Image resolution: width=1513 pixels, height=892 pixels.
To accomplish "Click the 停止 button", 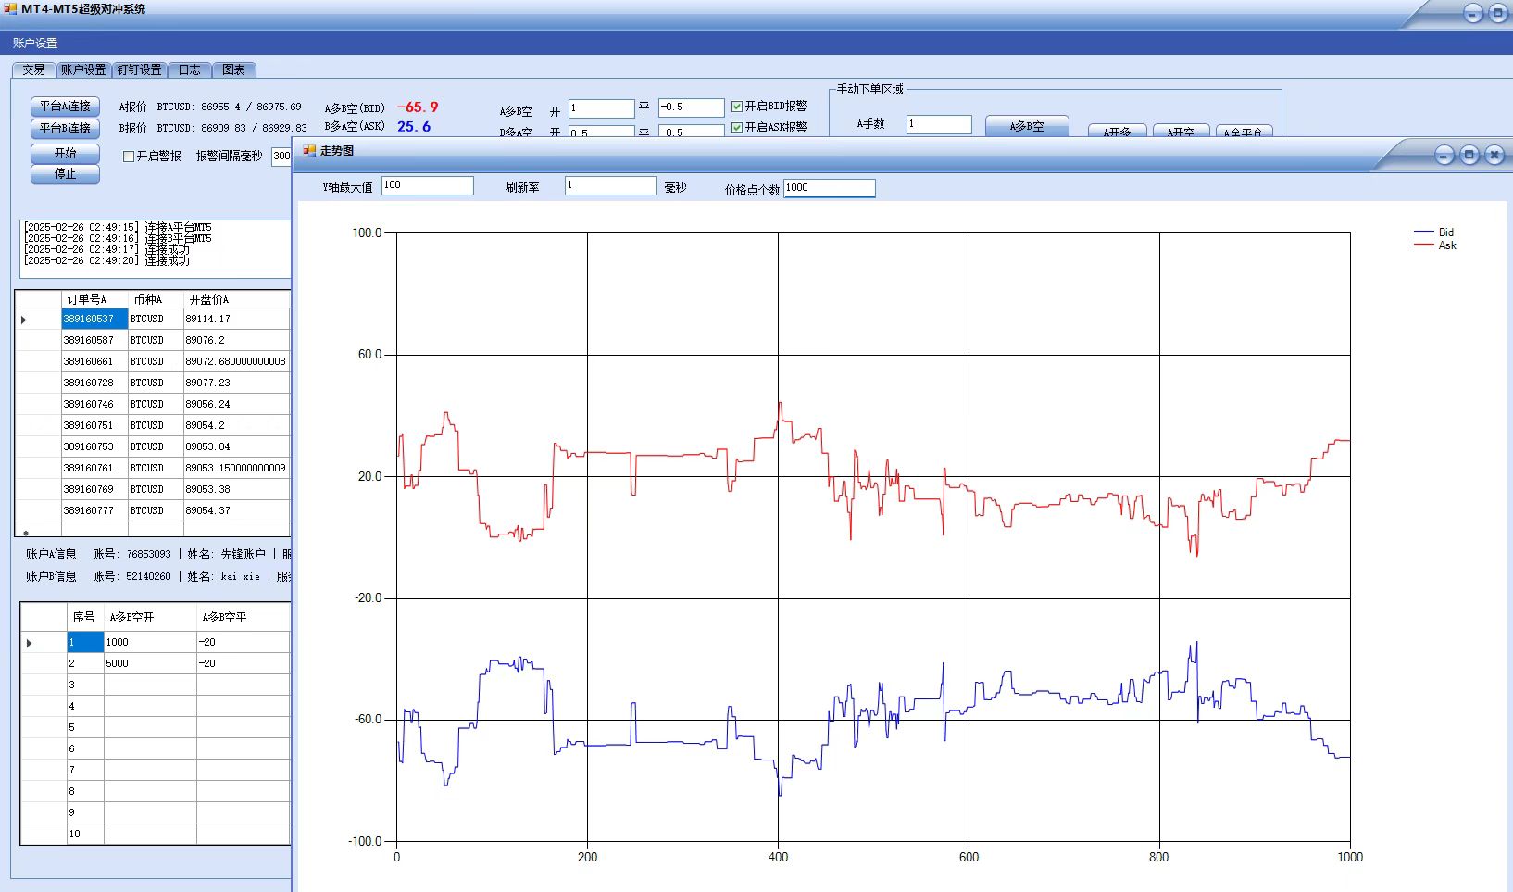I will coord(65,174).
